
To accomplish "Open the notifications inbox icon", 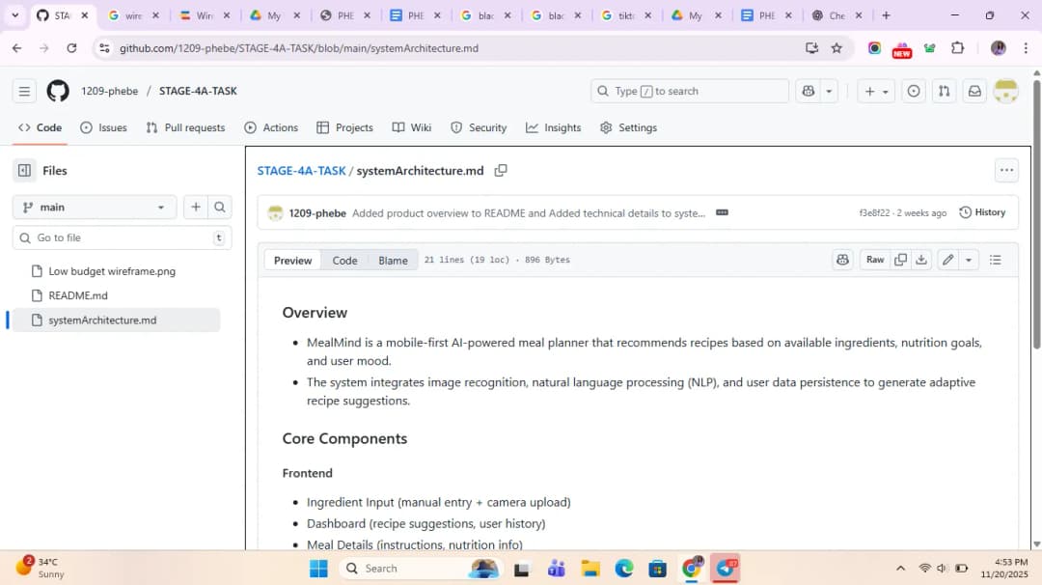I will pyautogui.click(x=974, y=91).
